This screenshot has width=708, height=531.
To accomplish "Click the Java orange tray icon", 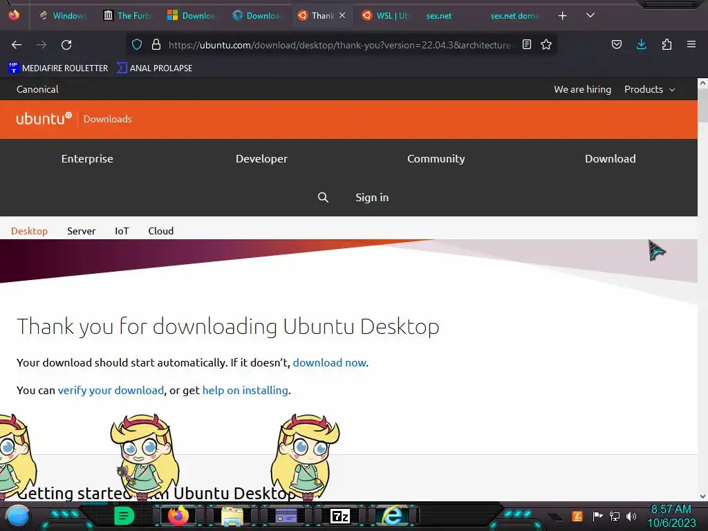I will coord(577,516).
